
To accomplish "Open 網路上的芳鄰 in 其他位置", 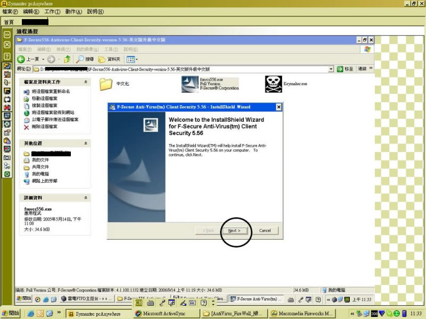I will (41, 181).
